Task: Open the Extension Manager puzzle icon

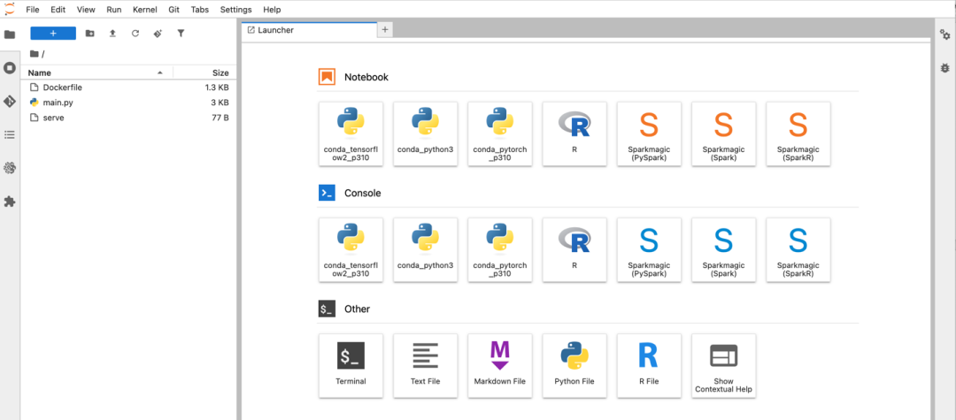Action: click(x=10, y=202)
